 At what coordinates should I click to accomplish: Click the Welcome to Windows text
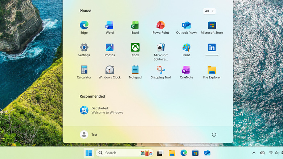pos(107,113)
